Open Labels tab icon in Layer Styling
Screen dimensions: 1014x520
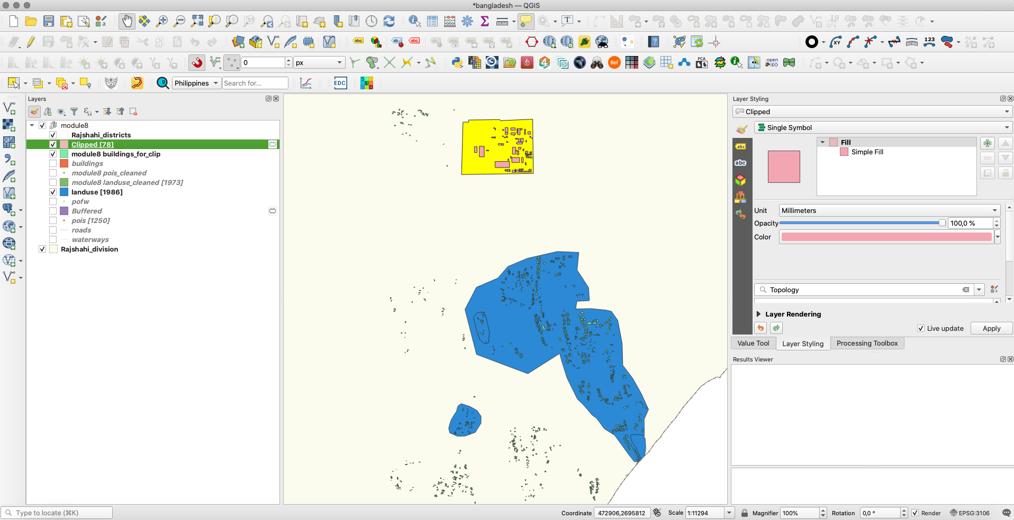[740, 146]
